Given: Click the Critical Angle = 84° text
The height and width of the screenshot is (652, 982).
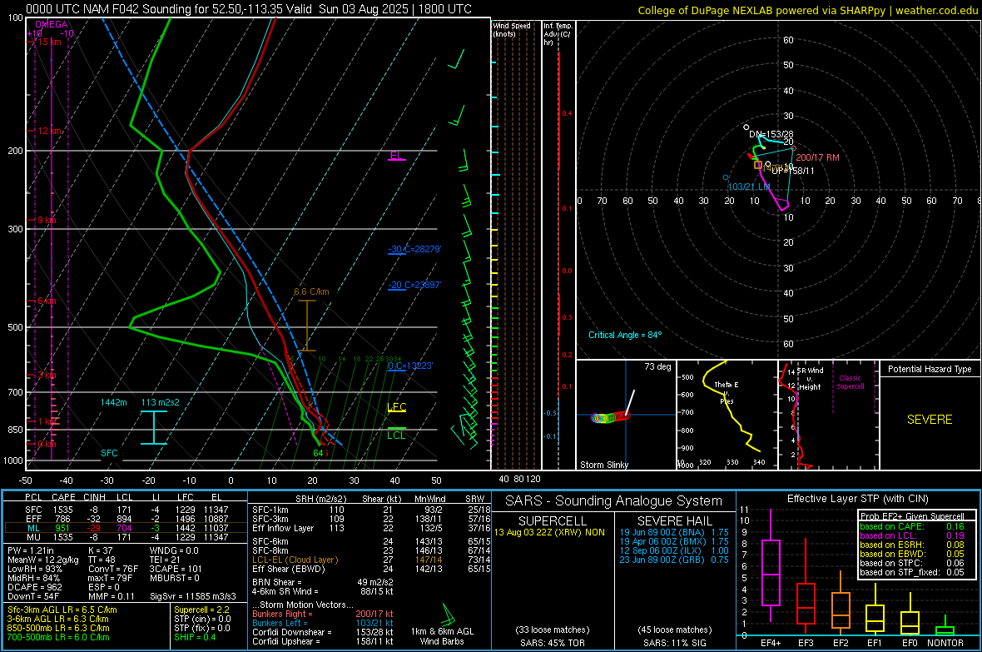Looking at the screenshot, I should tap(625, 335).
